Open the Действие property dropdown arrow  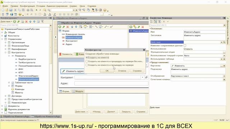221,42
